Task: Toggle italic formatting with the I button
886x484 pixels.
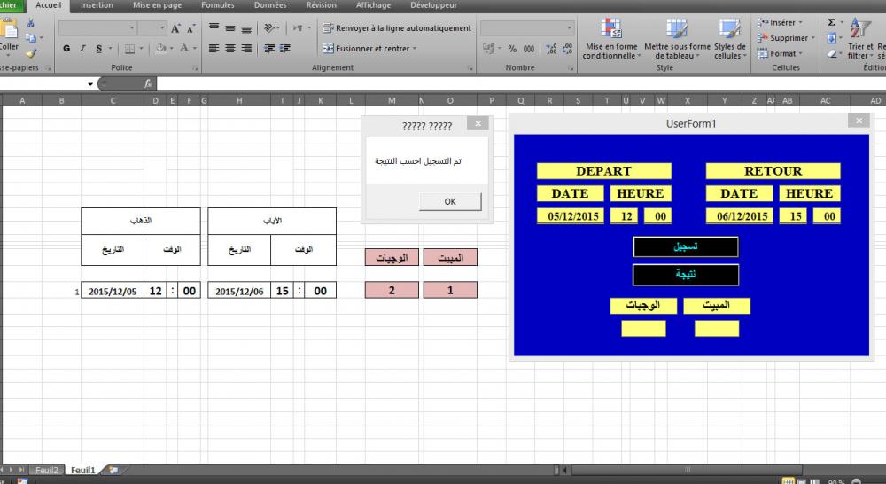Action: (x=82, y=49)
